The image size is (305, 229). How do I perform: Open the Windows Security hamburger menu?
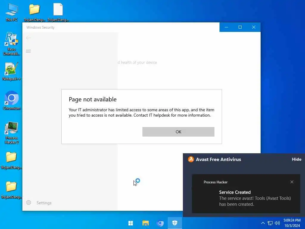point(28,51)
